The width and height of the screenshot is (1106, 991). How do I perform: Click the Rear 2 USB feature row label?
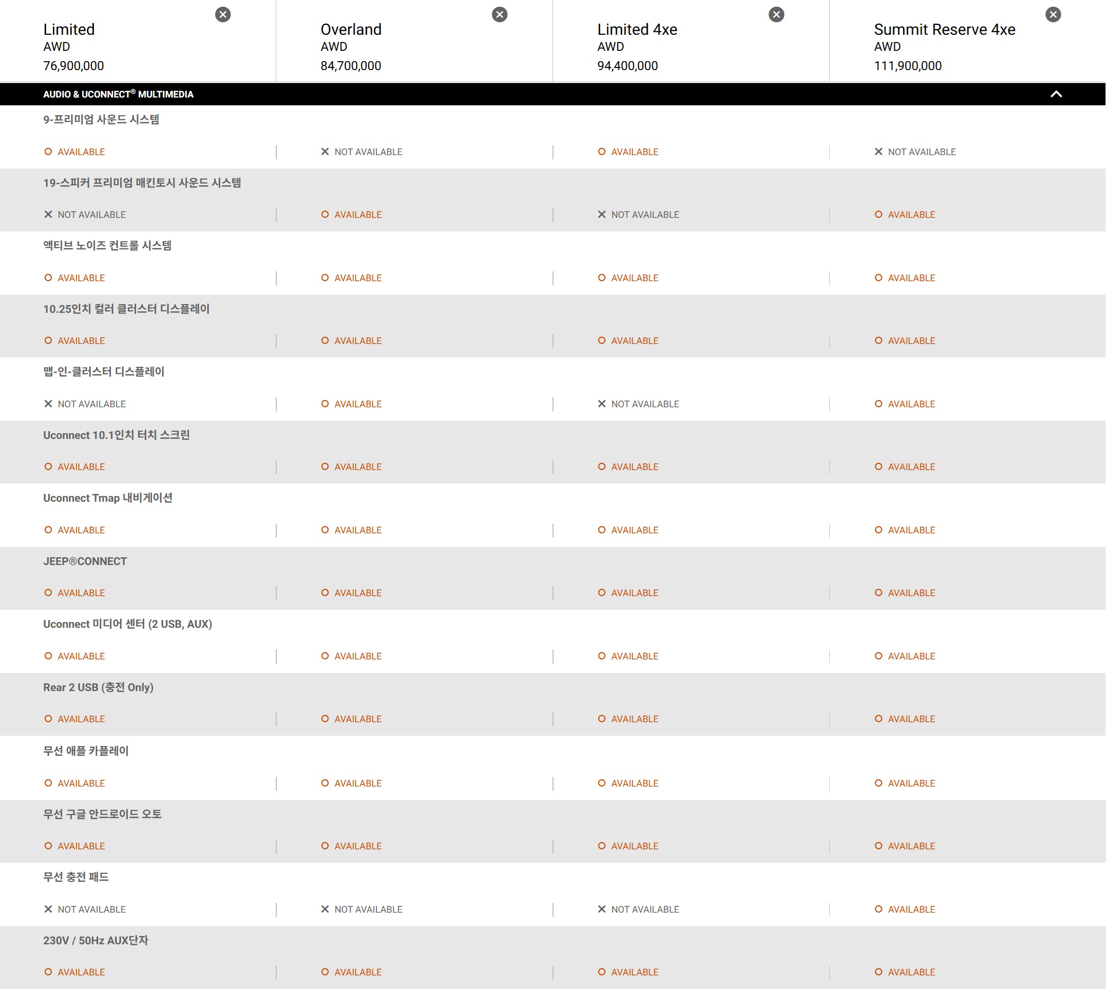point(99,687)
